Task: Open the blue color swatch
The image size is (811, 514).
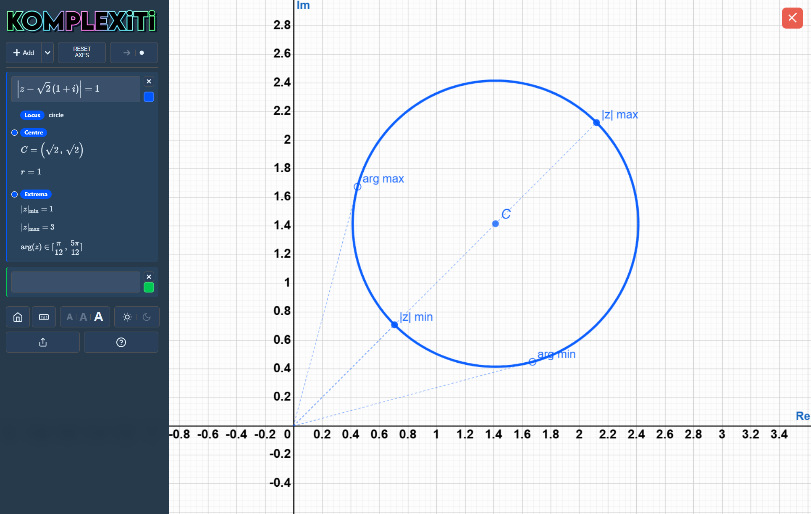Action: point(149,97)
